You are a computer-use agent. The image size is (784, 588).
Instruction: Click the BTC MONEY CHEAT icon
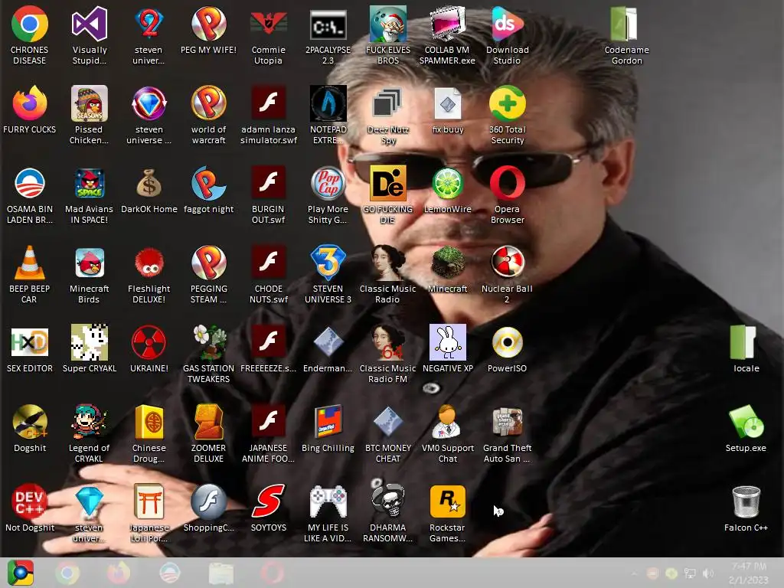click(x=387, y=422)
